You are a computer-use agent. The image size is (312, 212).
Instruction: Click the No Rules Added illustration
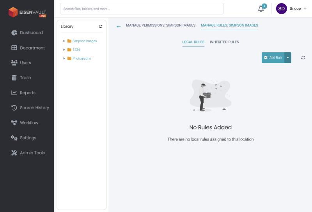point(210,96)
